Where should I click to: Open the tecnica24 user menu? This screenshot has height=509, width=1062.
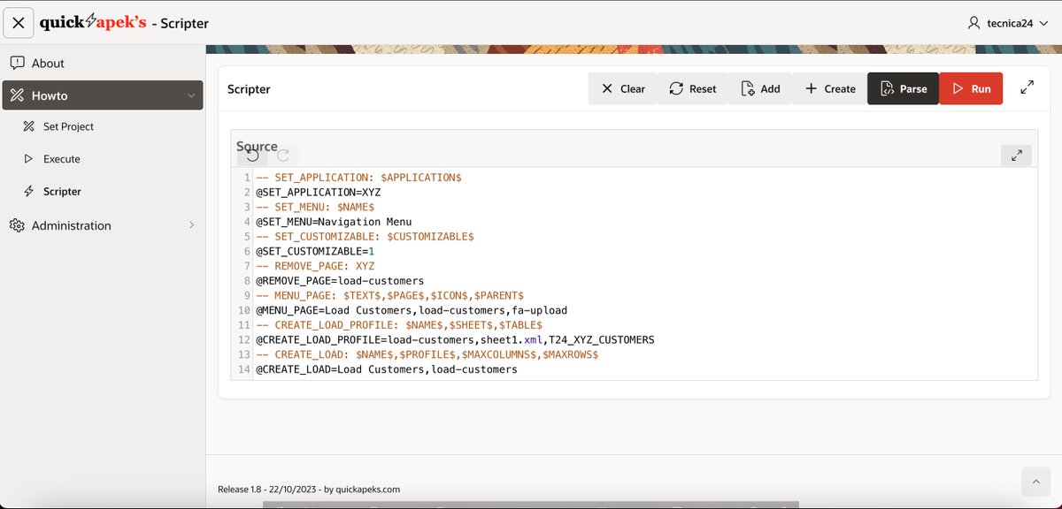tap(1007, 23)
